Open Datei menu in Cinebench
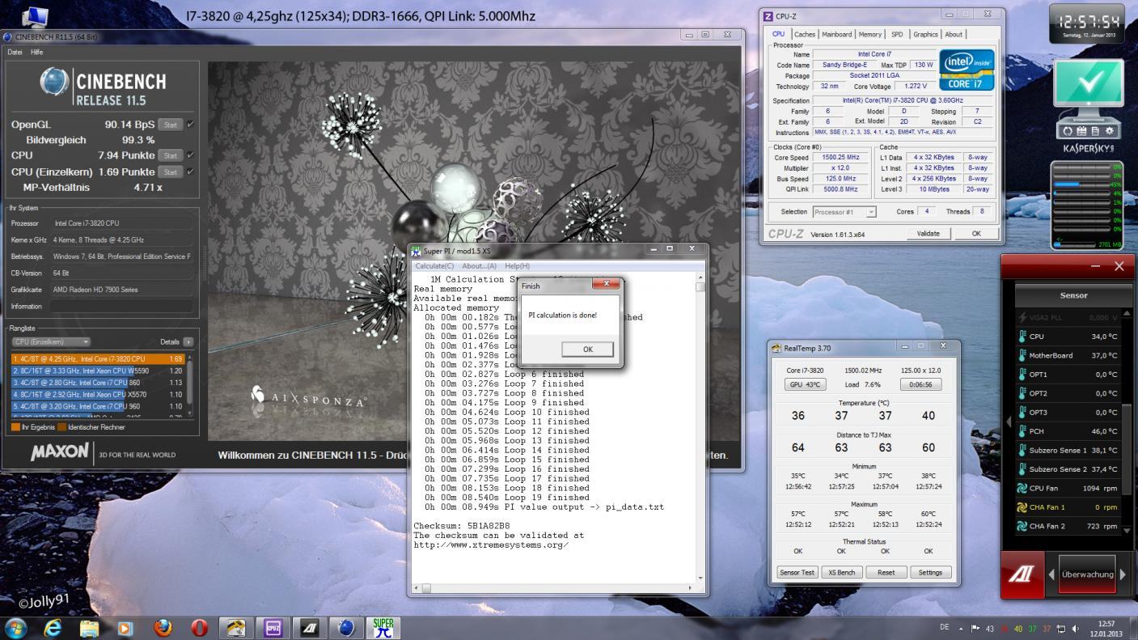1138x640 pixels. click(x=15, y=52)
